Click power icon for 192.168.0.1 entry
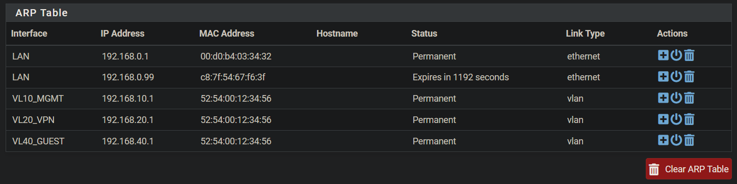737x184 pixels. coord(676,55)
